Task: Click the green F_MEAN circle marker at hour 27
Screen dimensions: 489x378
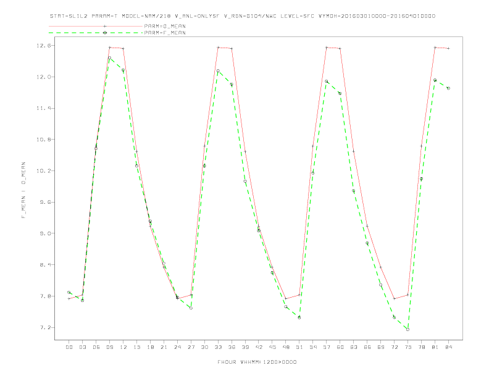Action: [191, 308]
